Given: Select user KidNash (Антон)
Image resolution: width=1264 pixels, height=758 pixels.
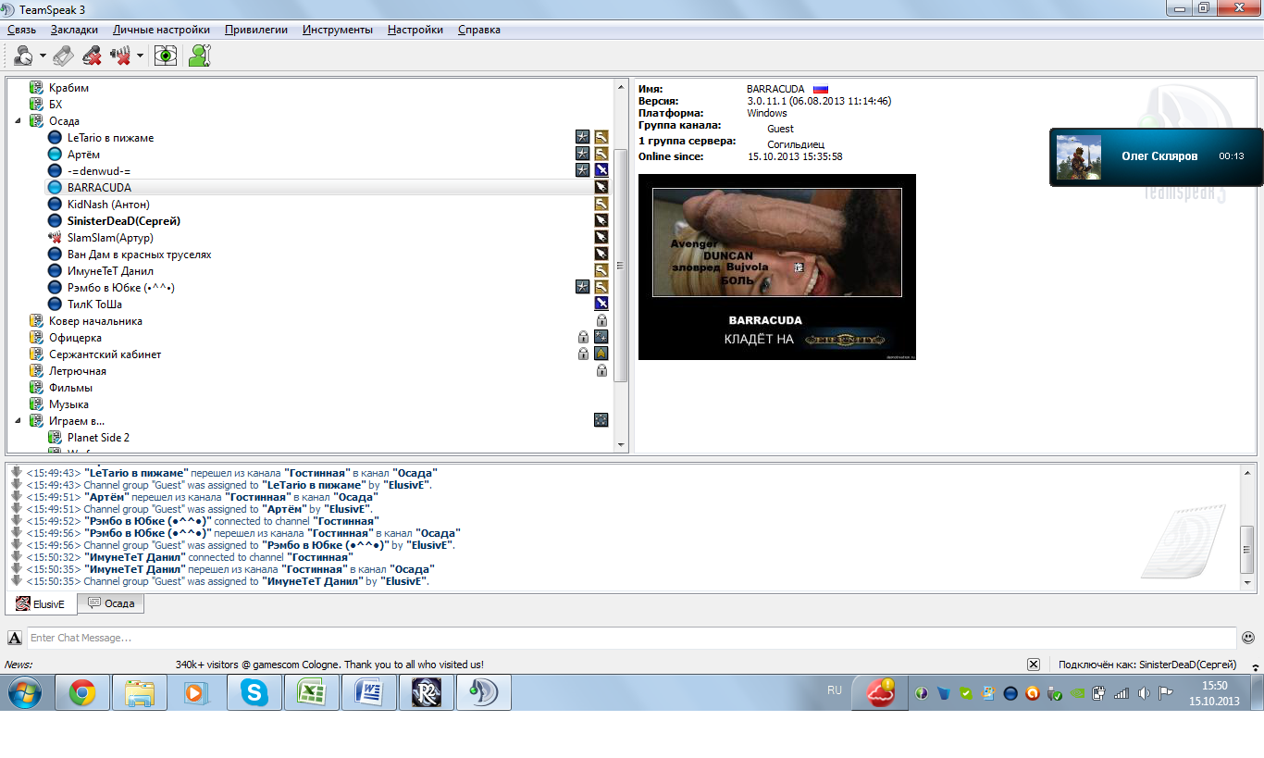Looking at the screenshot, I should tap(108, 205).
